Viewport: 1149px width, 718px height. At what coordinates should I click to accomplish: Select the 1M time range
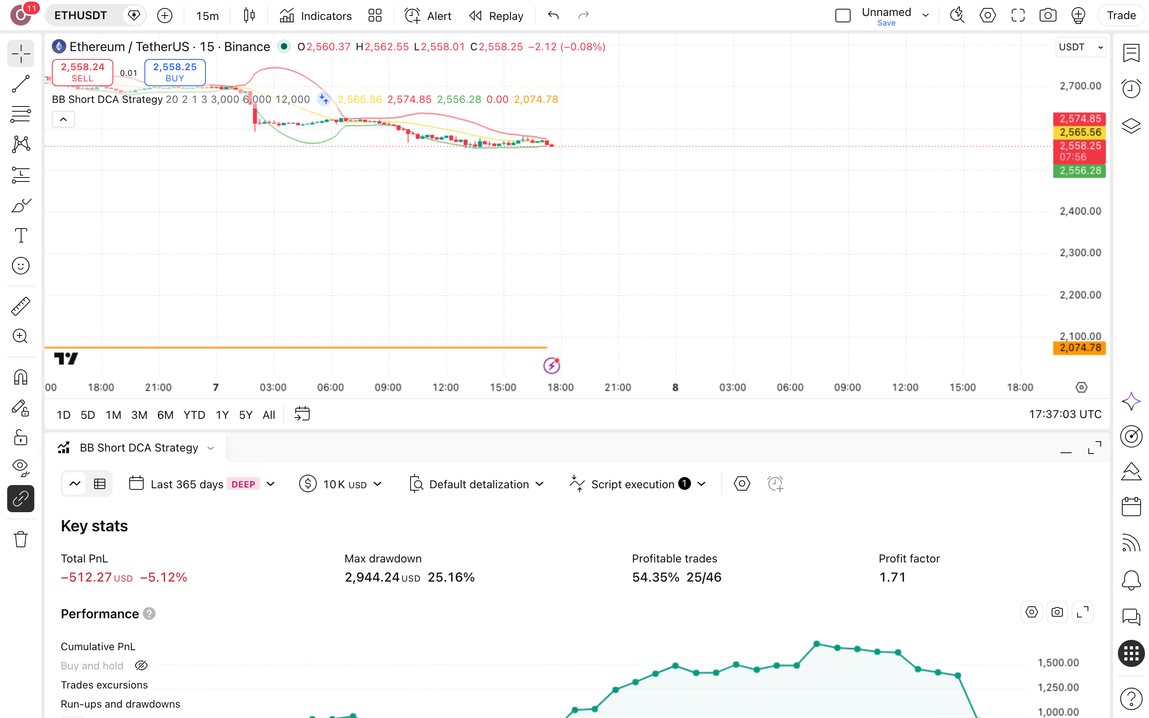pos(113,414)
